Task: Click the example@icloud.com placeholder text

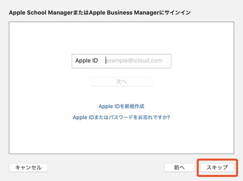Action: pos(134,60)
